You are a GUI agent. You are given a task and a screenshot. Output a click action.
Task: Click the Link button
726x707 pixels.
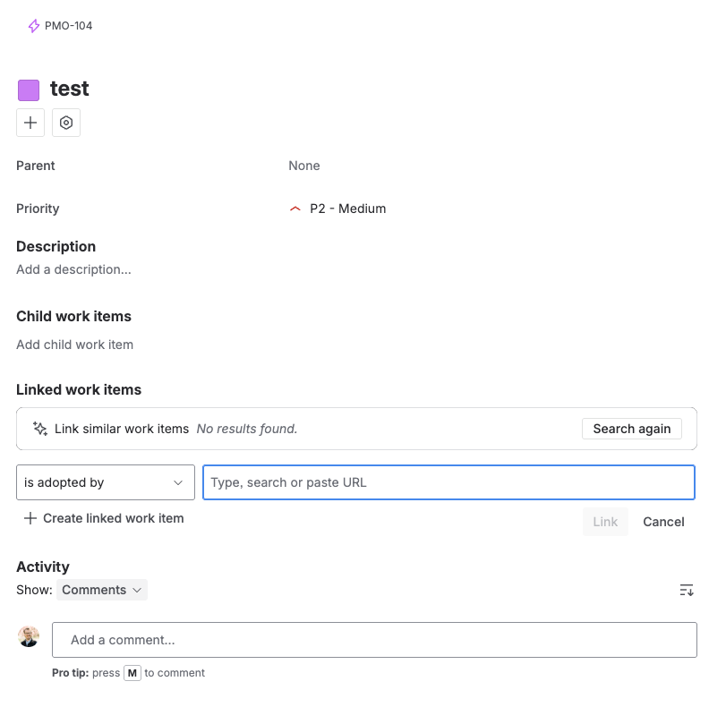click(605, 522)
